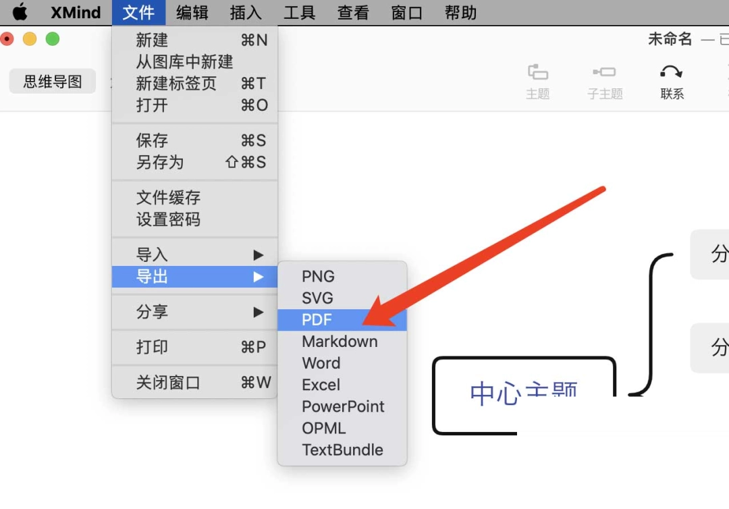Close the 文件 menu in menu bar
The height and width of the screenshot is (509, 729).
(x=138, y=13)
